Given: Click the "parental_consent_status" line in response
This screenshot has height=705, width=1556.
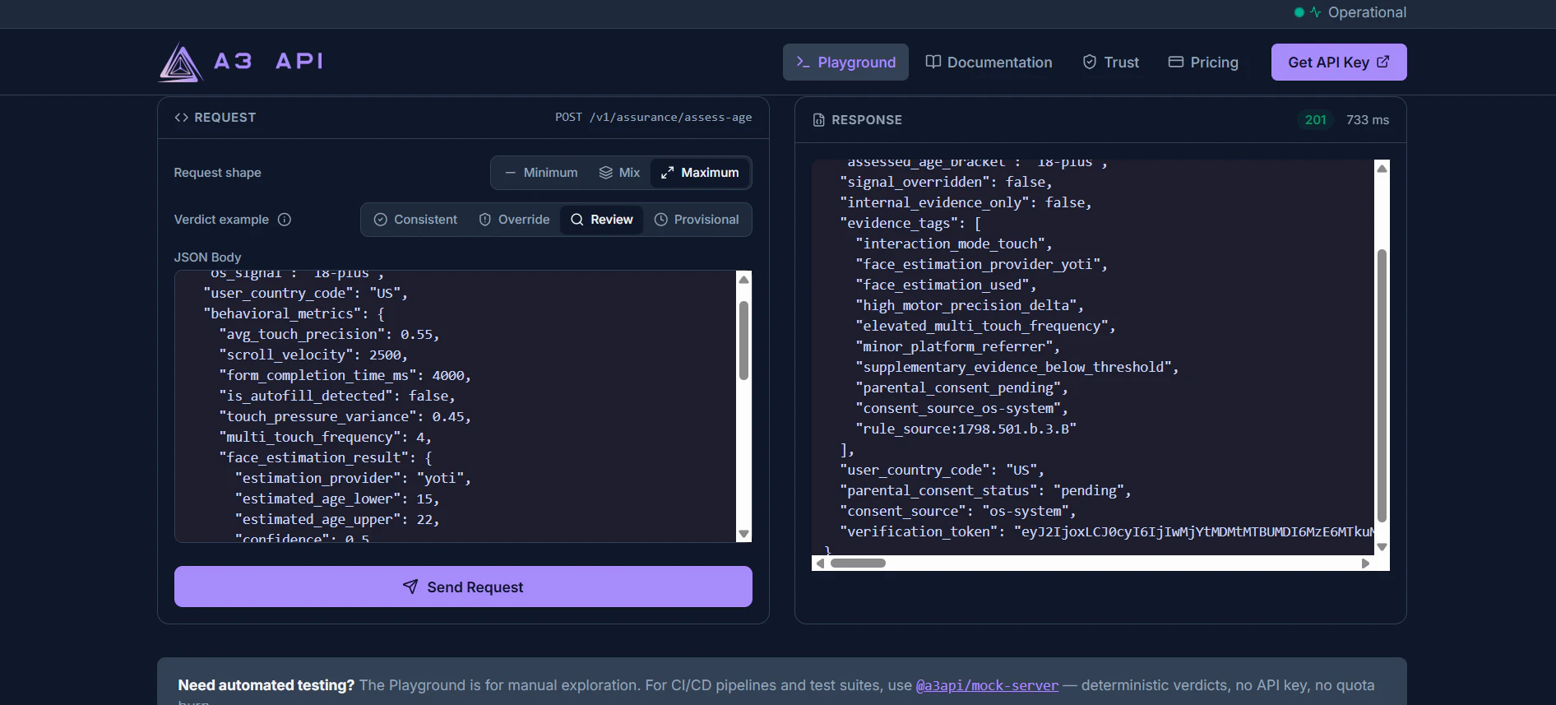Looking at the screenshot, I should (985, 490).
